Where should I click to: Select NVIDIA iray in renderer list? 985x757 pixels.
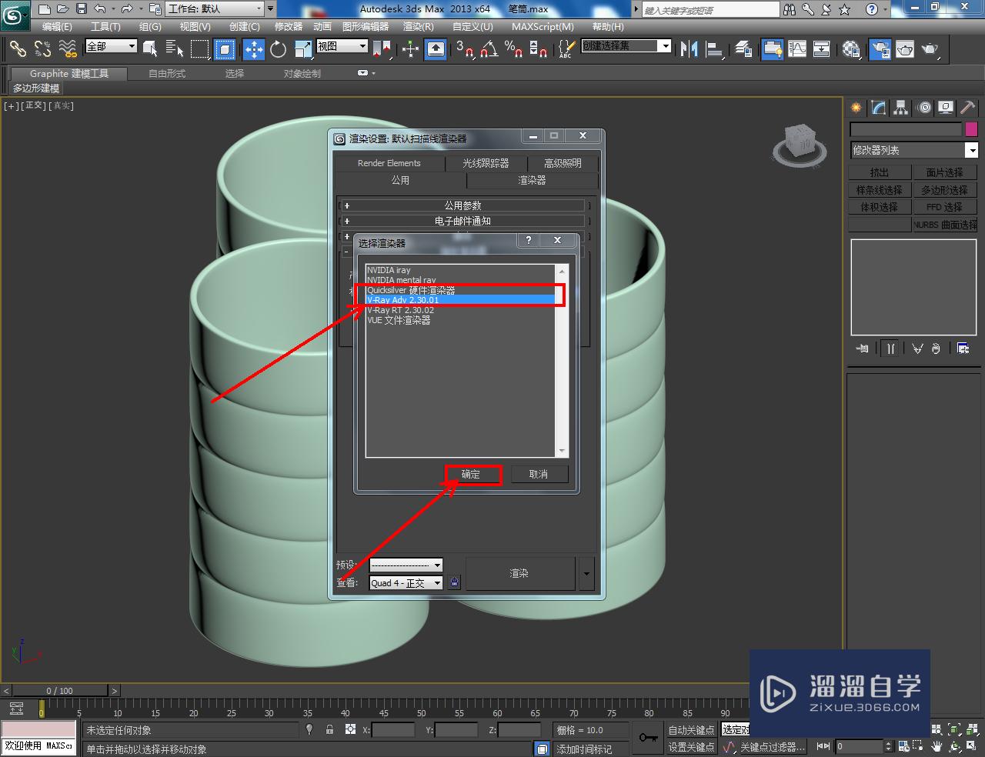pos(460,270)
